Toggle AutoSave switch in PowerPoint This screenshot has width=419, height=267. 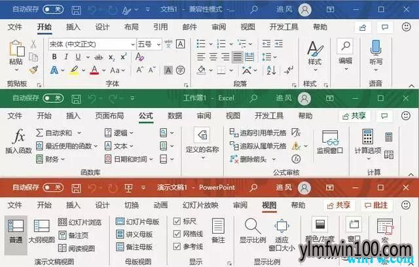[53, 187]
